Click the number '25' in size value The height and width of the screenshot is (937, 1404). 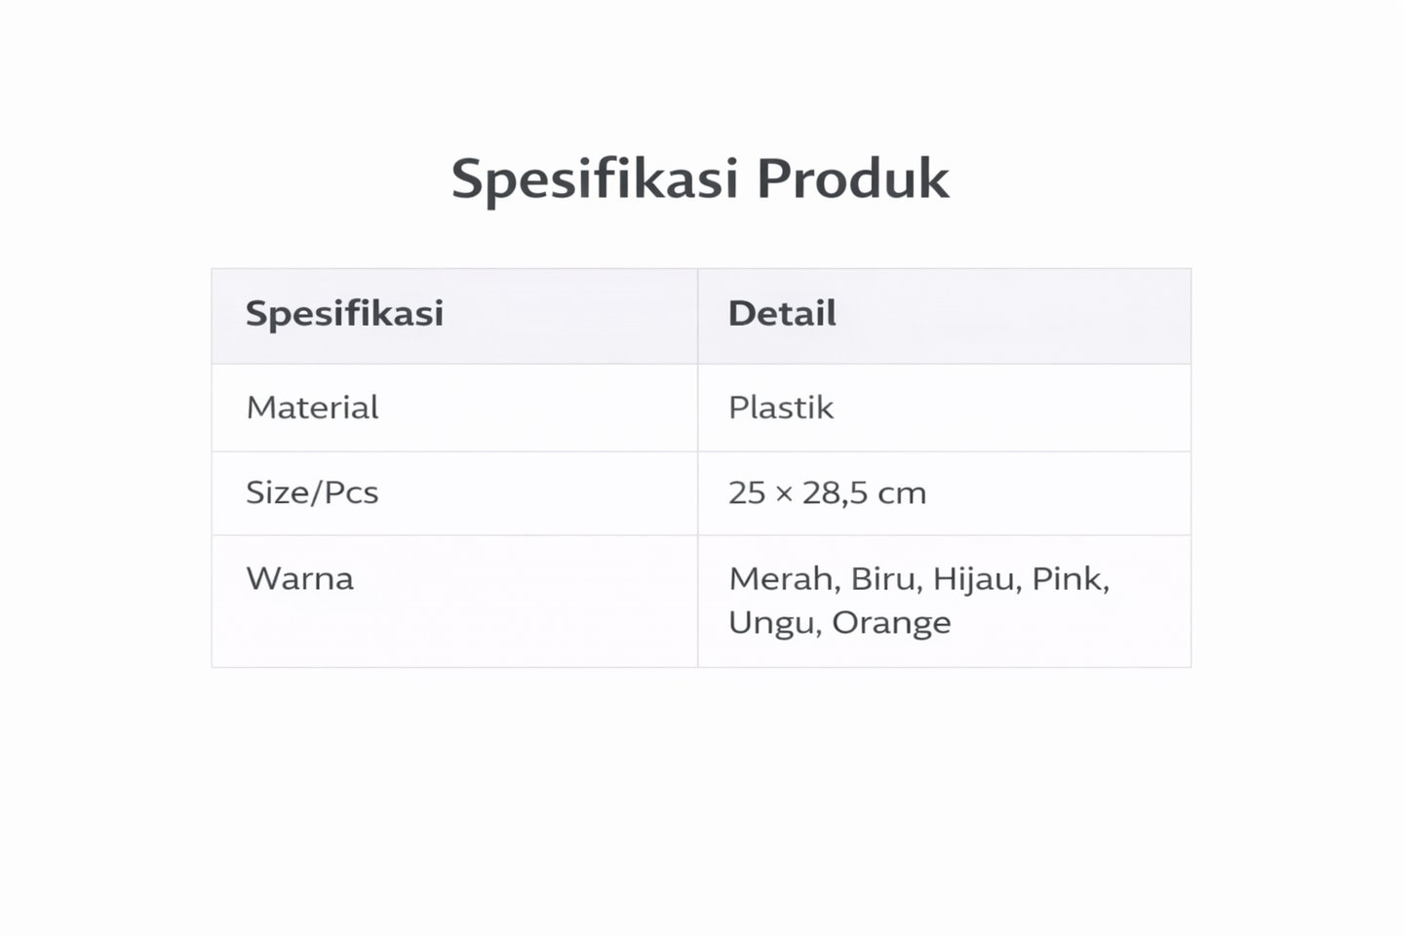coord(747,492)
